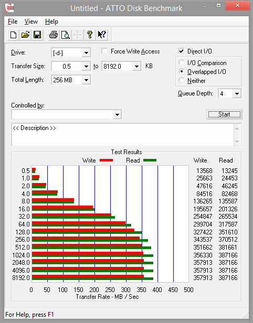Click the green read bar for 128.0
The width and height of the screenshot is (253, 323).
point(87,233)
